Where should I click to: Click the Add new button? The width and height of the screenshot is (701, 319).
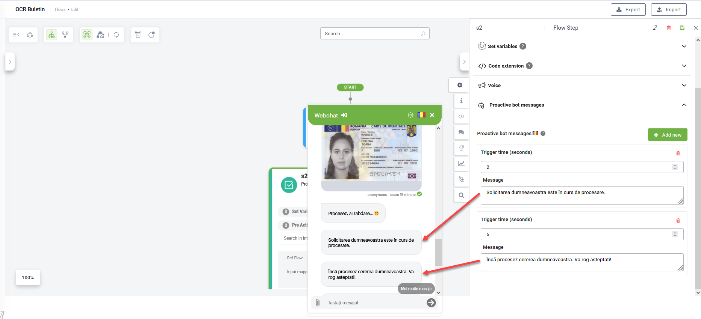click(667, 135)
